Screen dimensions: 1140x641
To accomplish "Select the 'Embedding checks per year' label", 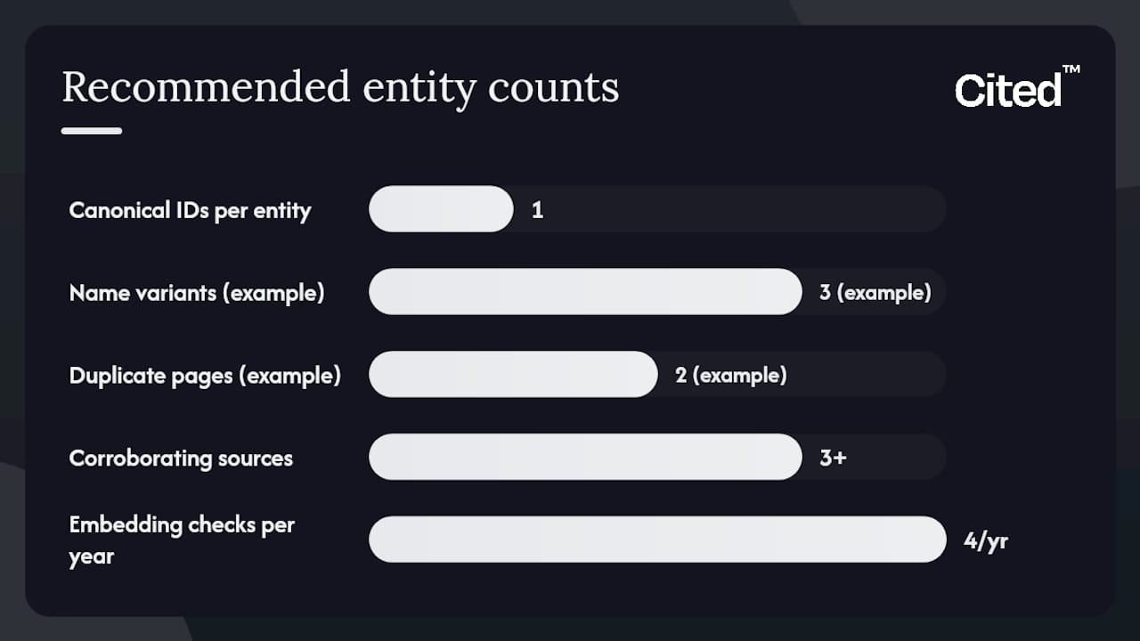I will tap(182, 540).
